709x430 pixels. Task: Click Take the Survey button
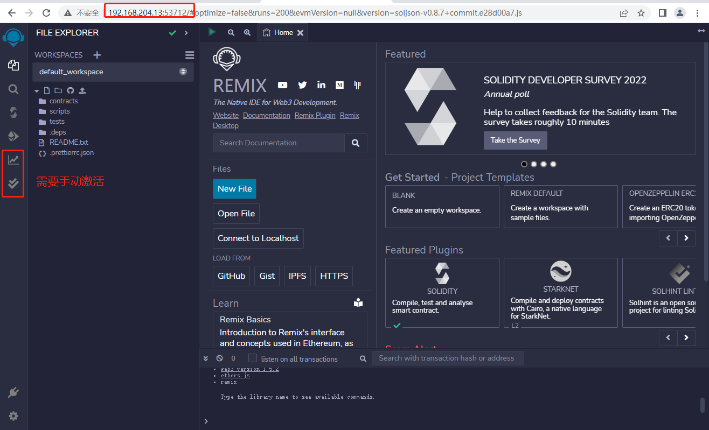point(516,140)
